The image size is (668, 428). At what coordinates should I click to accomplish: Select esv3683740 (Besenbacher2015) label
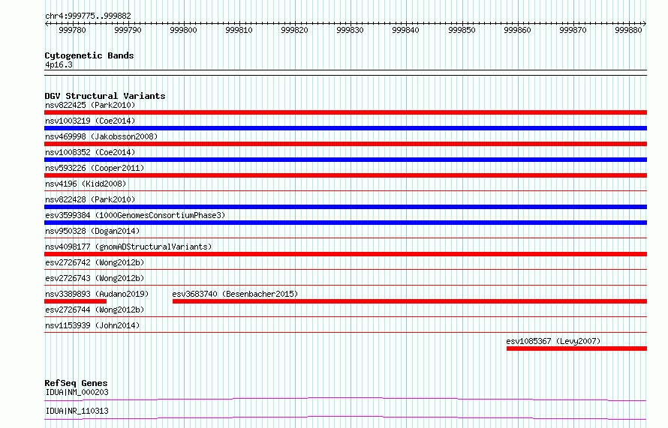click(x=235, y=294)
